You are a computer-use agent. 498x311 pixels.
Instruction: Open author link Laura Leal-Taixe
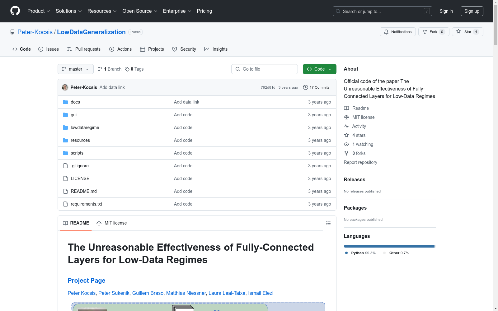(x=227, y=293)
